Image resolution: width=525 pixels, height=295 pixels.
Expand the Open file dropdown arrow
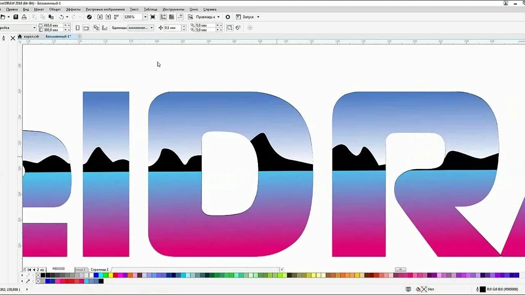click(9, 17)
